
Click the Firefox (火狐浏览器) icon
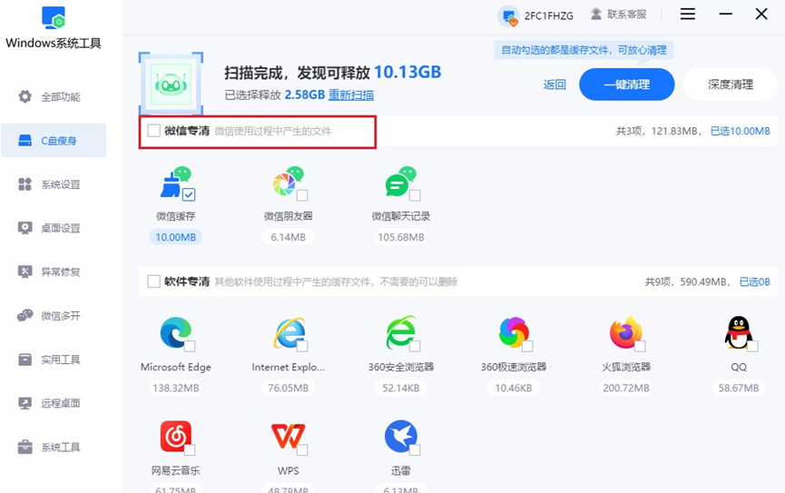pyautogui.click(x=626, y=332)
